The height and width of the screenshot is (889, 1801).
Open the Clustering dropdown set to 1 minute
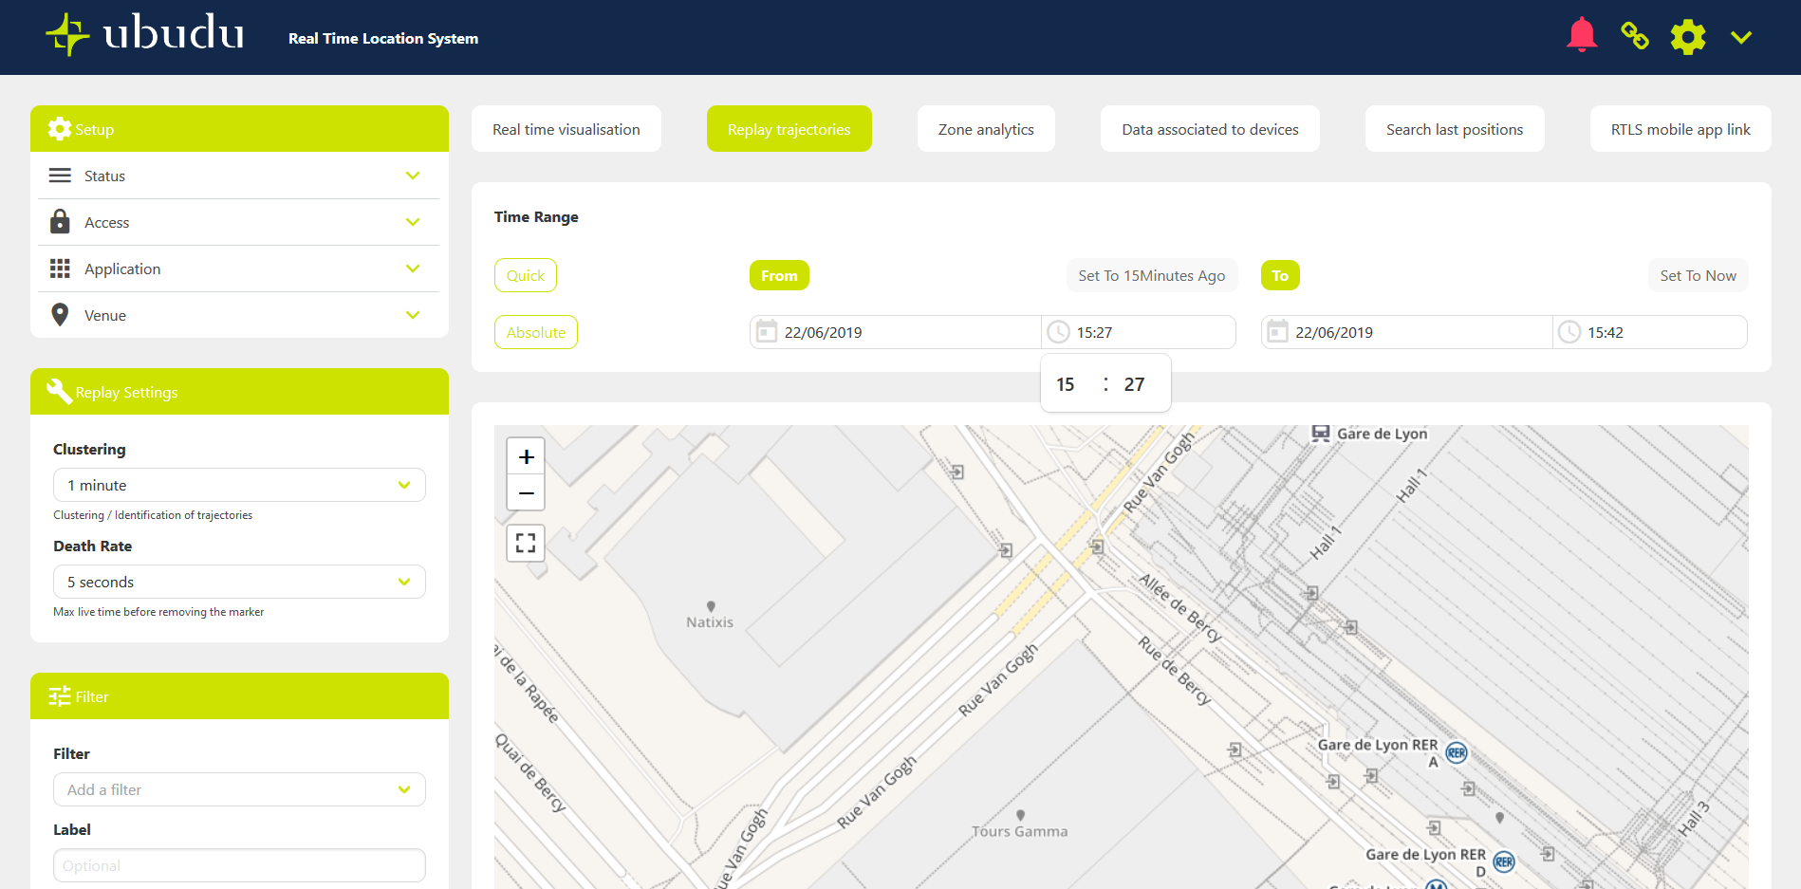pos(239,485)
